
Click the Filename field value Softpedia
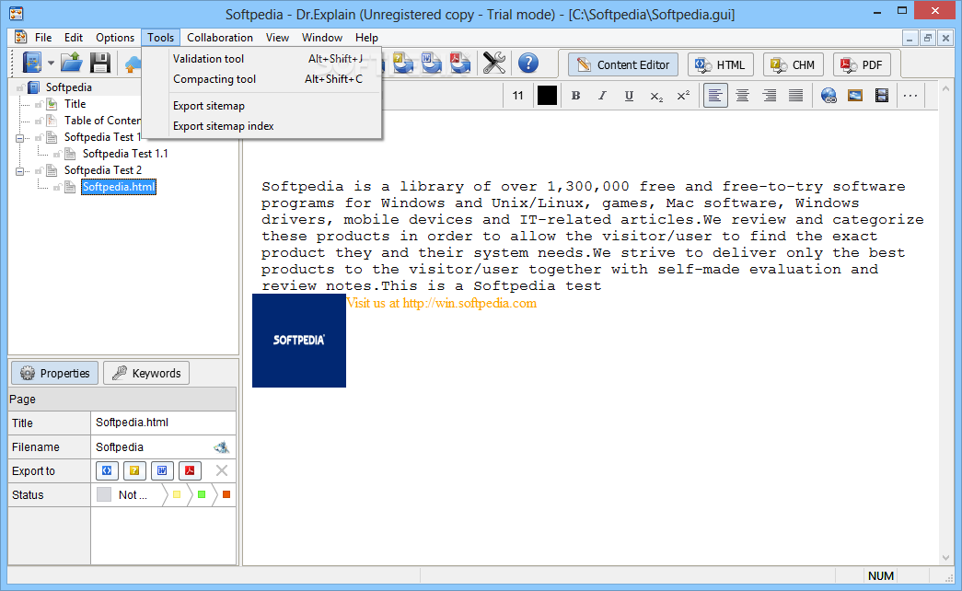(x=120, y=447)
